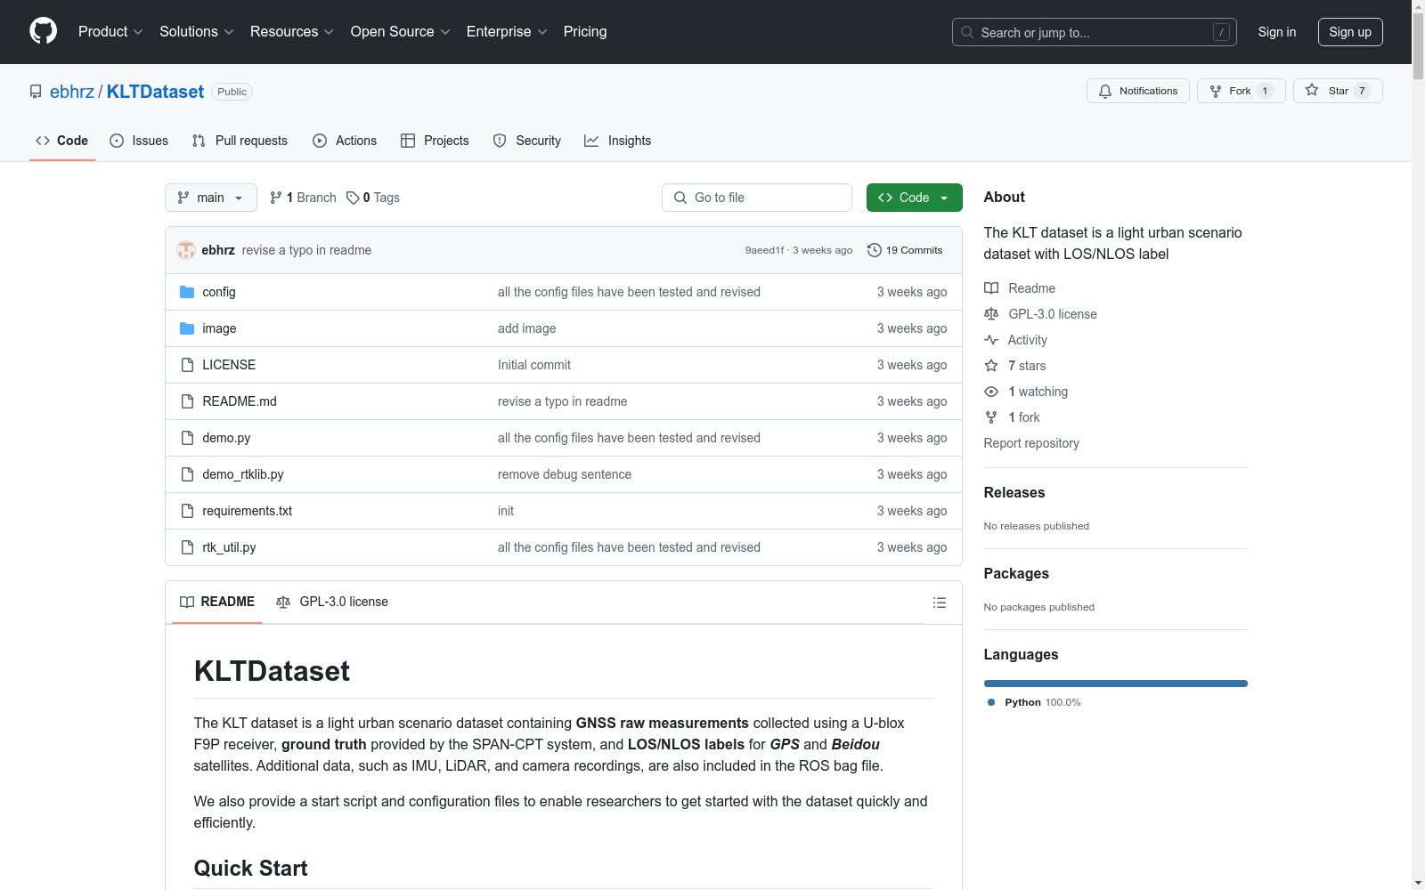The image size is (1425, 890).
Task: Click the star icon in Star button
Action: (1312, 90)
